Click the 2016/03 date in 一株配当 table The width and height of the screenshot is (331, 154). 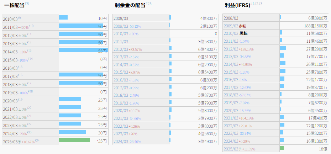click(x=10, y=68)
